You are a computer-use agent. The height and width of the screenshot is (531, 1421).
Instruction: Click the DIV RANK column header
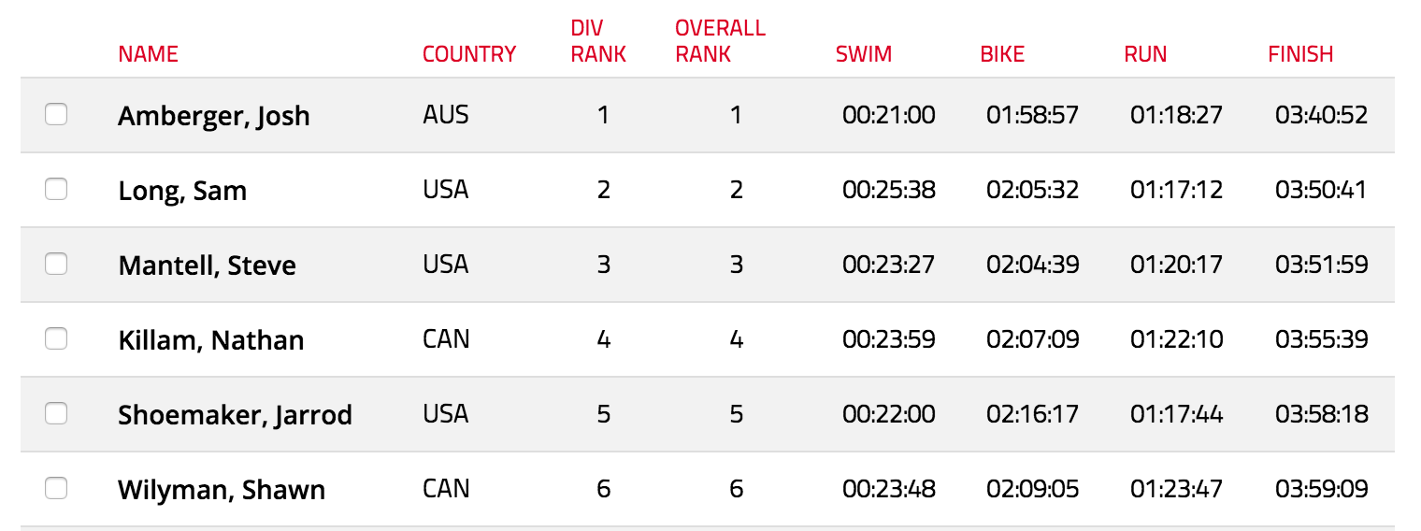(598, 41)
